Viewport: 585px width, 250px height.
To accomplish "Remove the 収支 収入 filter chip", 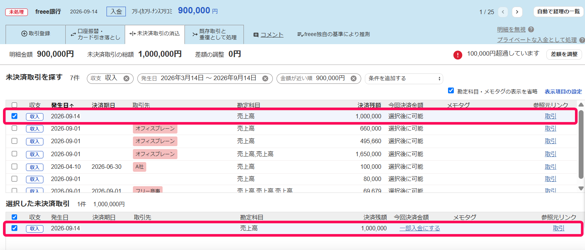I will (126, 78).
